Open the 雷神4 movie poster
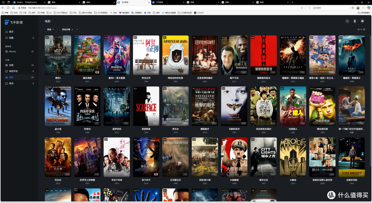This screenshot has width=372, height=203. tap(117, 55)
